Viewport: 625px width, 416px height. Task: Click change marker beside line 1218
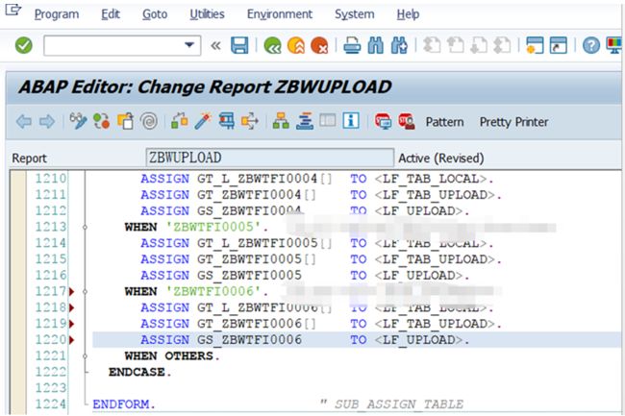click(72, 307)
